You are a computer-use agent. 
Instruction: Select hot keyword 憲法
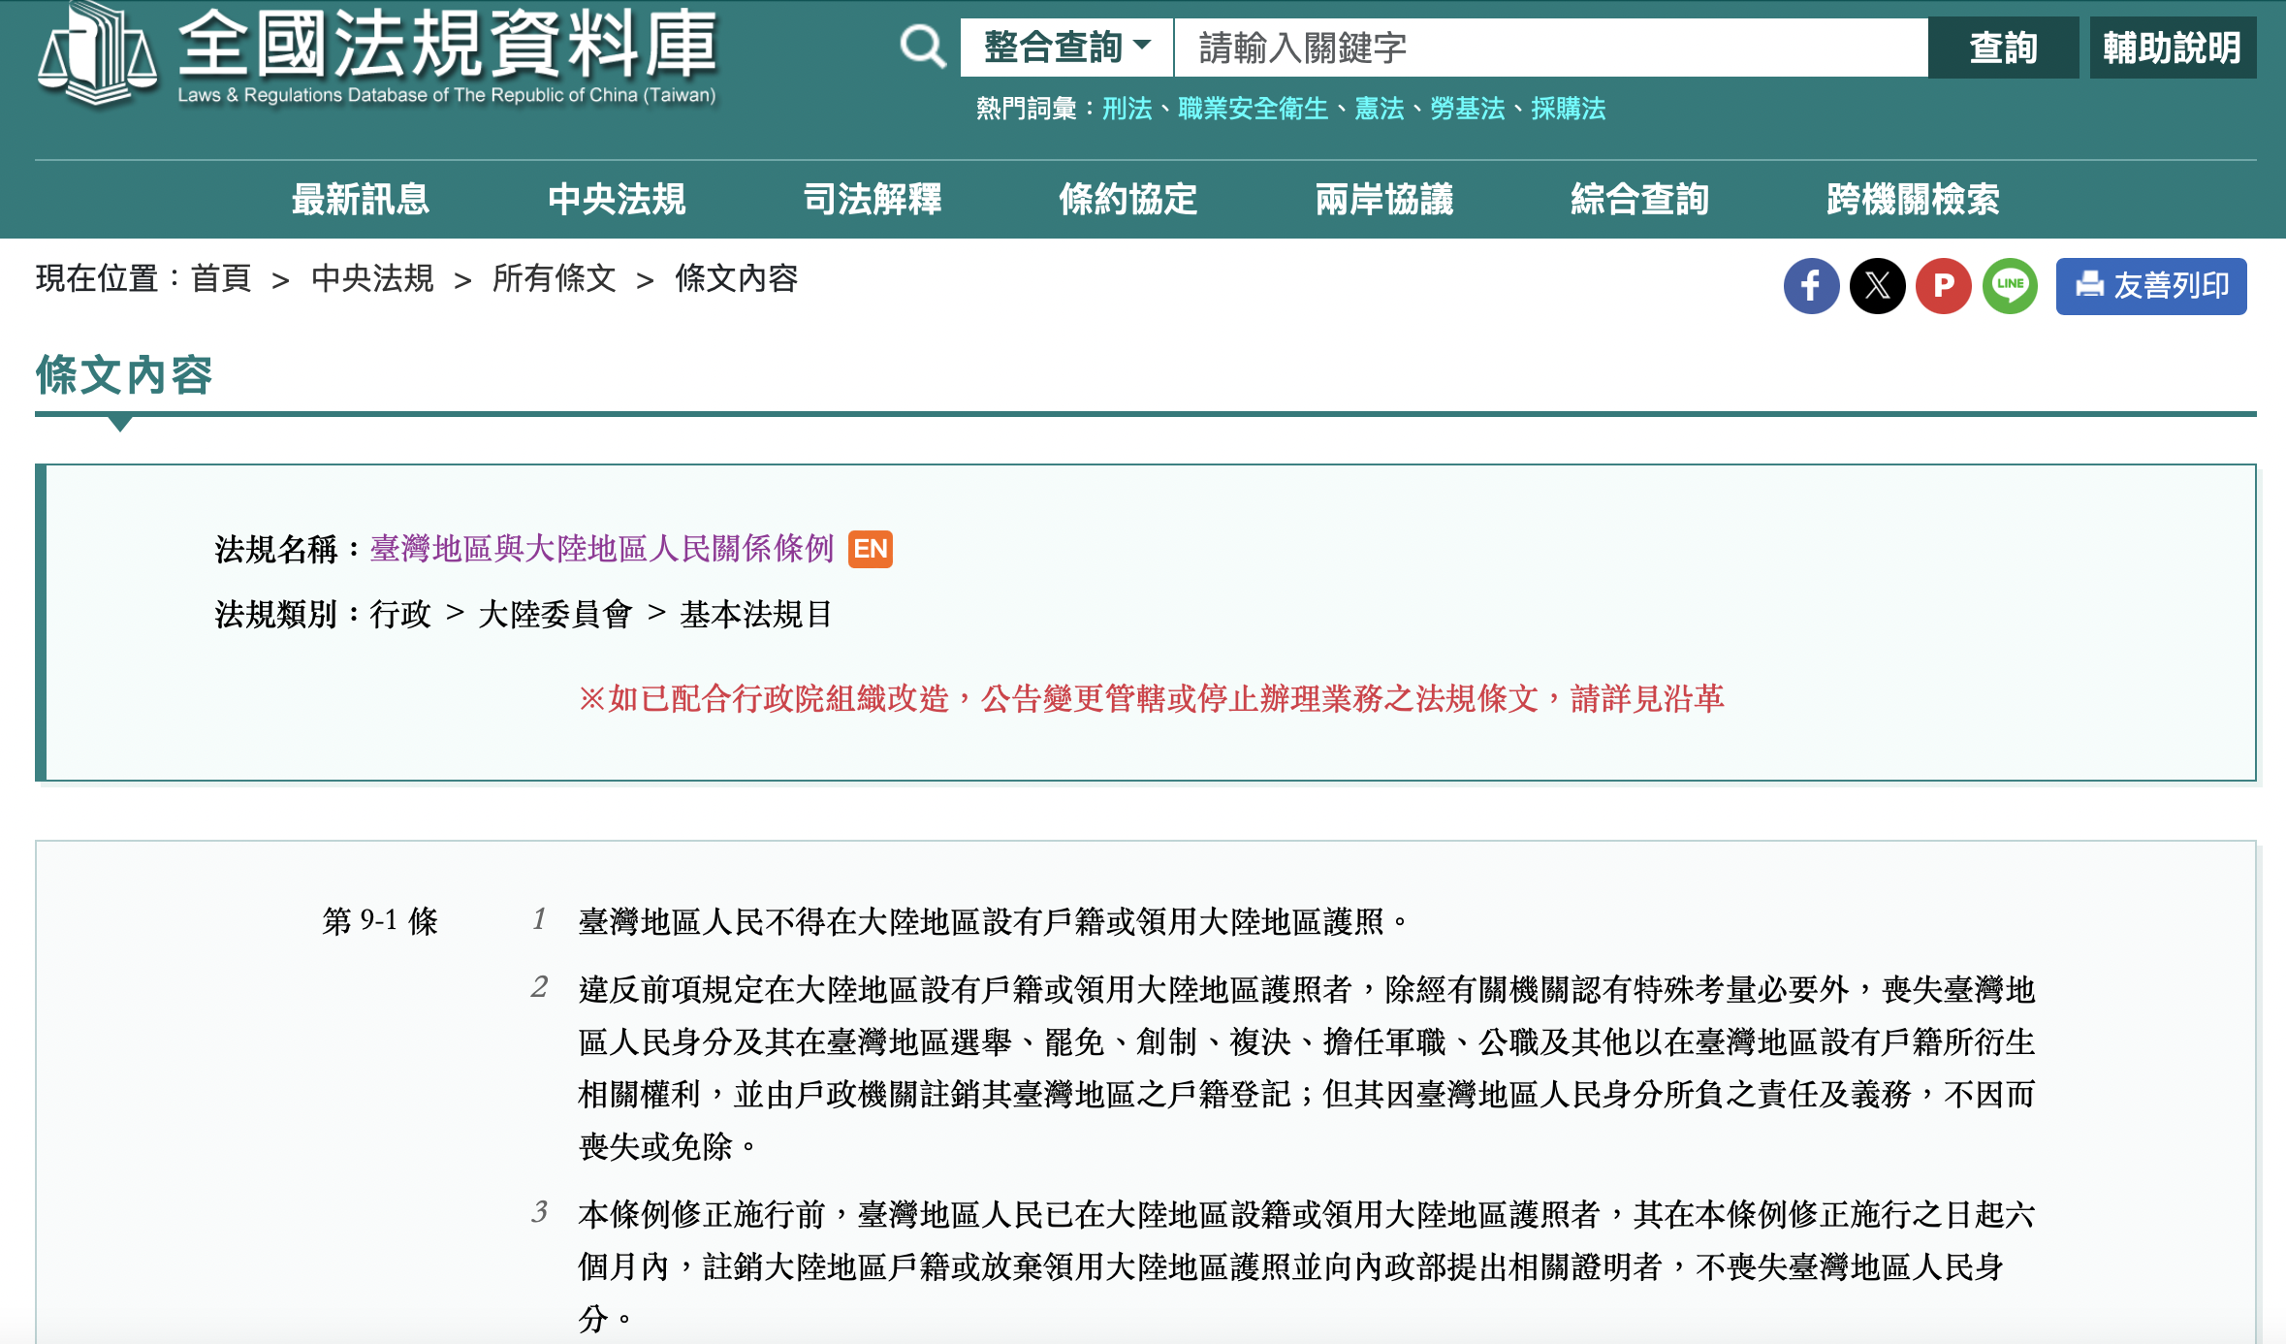[x=1379, y=109]
